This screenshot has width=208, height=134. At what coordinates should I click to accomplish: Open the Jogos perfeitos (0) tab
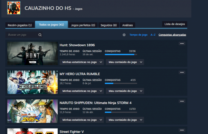tap(83, 25)
